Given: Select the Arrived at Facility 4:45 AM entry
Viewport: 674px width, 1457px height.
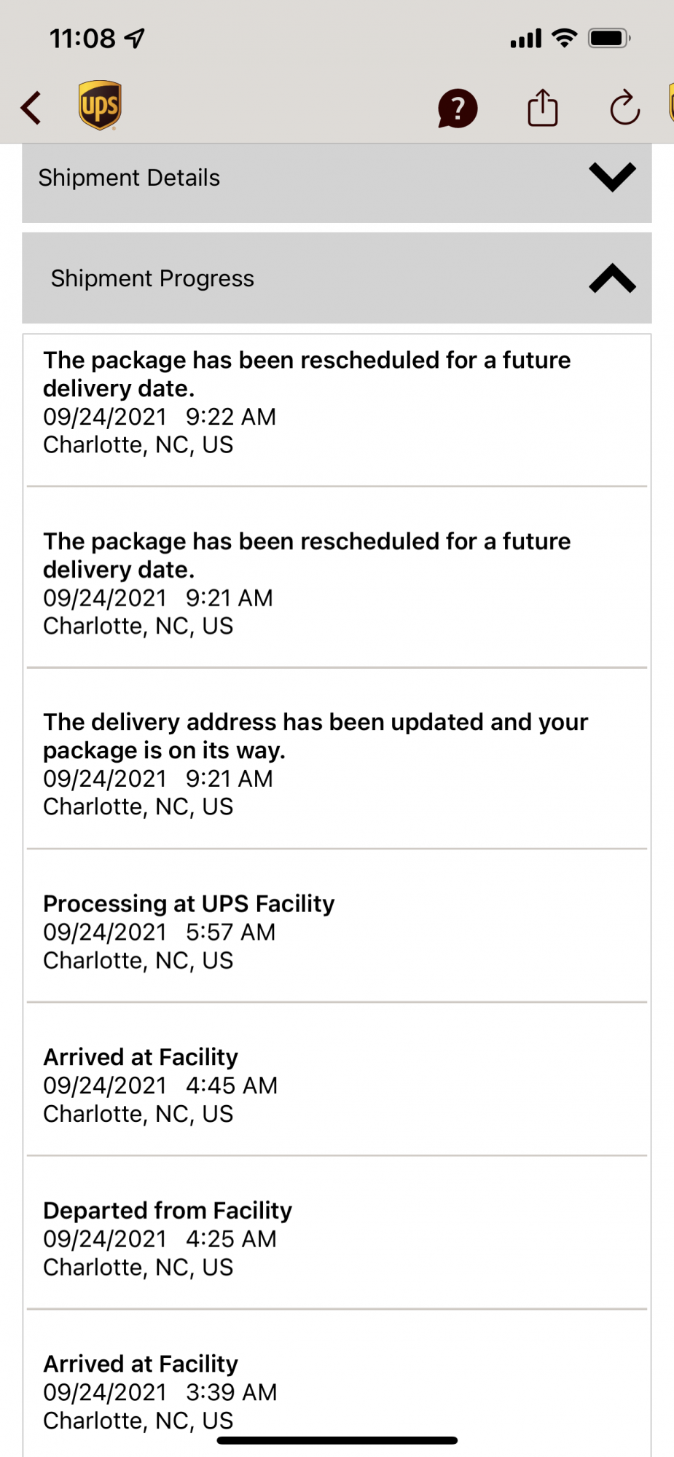Looking at the screenshot, I should click(160, 1085).
